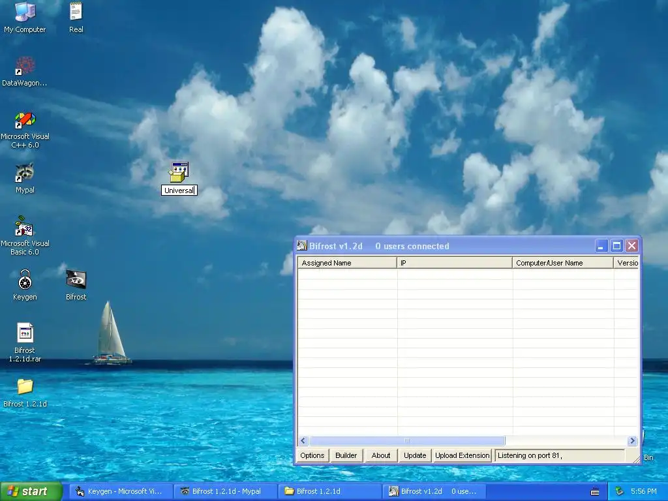Open the Bifrost Options button

tap(312, 455)
